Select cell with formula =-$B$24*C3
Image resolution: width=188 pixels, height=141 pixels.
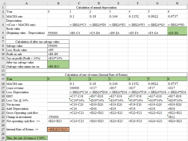pyautogui.click(x=79, y=23)
